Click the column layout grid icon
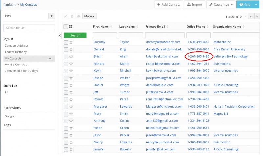Viewport: 263px width, 156px height. pos(71,27)
